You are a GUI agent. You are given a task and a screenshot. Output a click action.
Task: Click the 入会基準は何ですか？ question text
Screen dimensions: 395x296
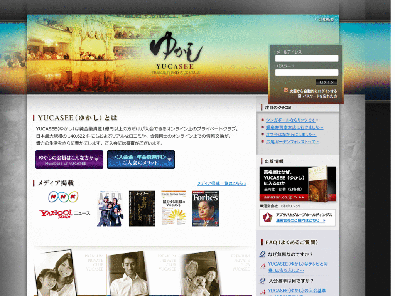click(x=291, y=281)
